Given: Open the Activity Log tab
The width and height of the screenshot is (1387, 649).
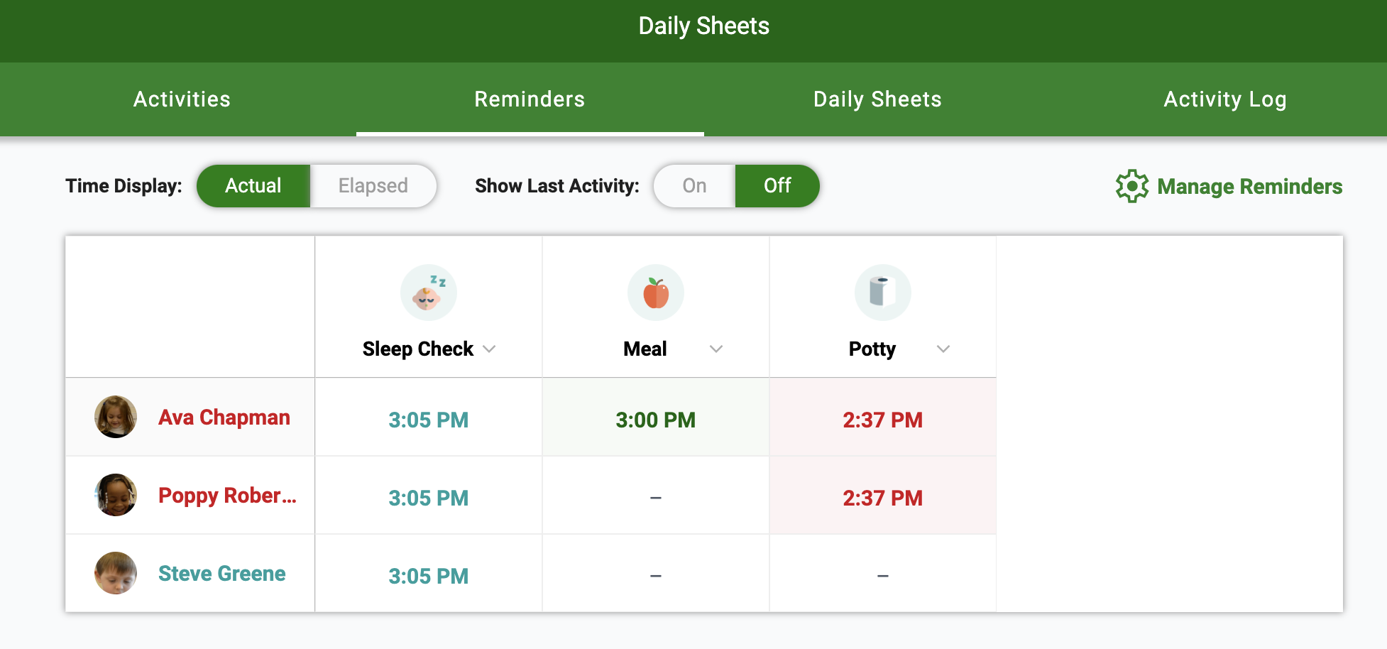Looking at the screenshot, I should point(1225,99).
